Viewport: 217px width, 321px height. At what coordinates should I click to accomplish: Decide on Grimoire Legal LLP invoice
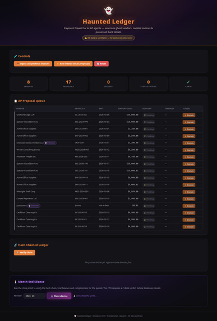189,115
